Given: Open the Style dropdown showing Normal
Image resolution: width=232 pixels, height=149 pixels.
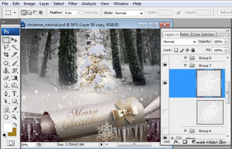Looking at the screenshot, I should tap(129, 13).
